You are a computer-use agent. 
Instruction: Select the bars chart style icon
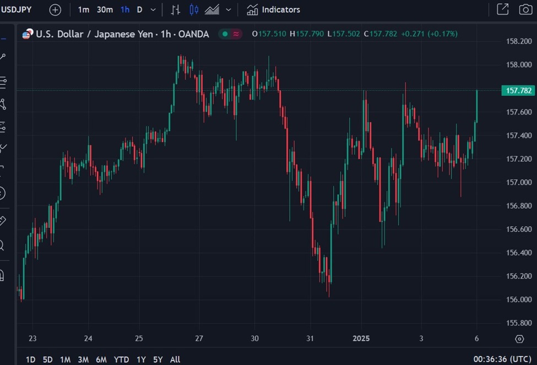(x=175, y=9)
